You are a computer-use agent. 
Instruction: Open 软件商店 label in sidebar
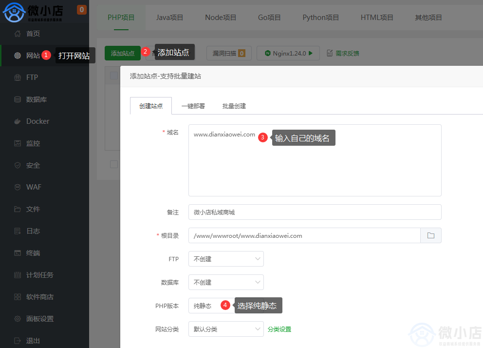(x=40, y=297)
